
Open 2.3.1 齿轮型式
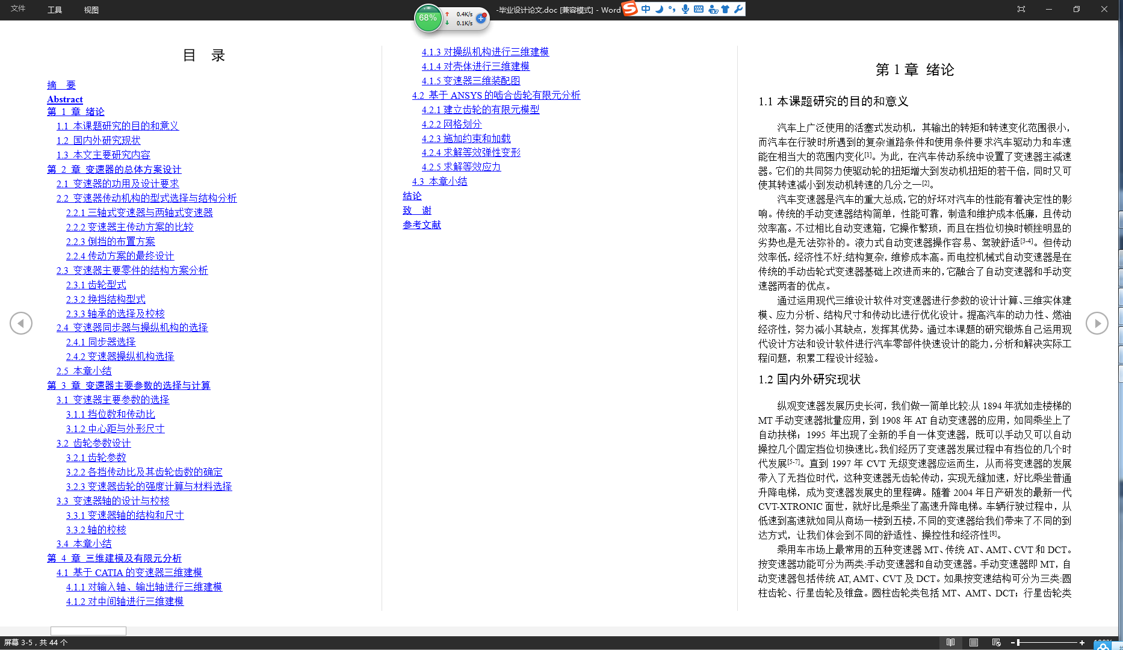pyautogui.click(x=96, y=285)
